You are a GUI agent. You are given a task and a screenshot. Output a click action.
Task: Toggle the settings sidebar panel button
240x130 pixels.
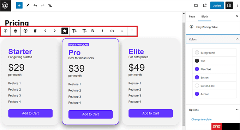pyautogui.click(x=229, y=6)
